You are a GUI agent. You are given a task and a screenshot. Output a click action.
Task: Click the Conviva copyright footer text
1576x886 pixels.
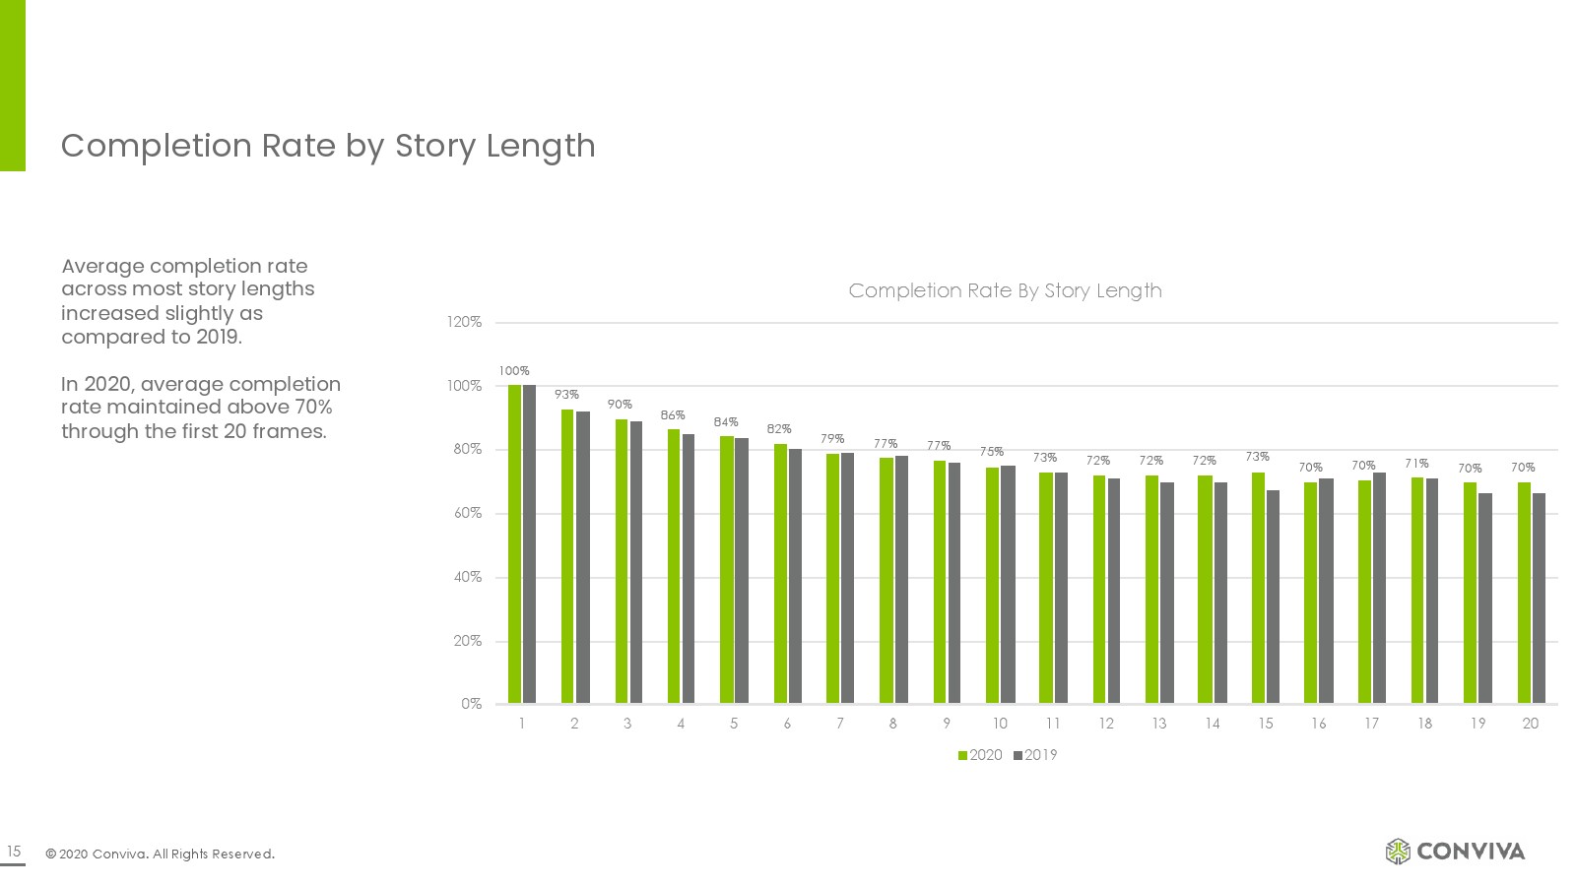click(160, 854)
